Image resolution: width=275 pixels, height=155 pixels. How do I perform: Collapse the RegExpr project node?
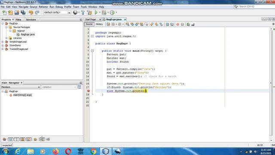pyautogui.click(x=3, y=23)
